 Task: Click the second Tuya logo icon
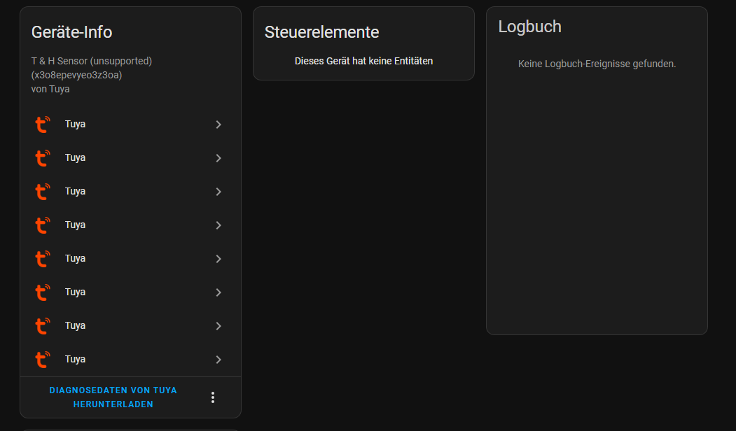point(43,158)
